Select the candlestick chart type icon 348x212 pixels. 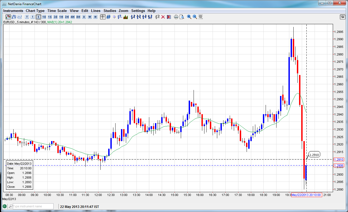click(8, 17)
